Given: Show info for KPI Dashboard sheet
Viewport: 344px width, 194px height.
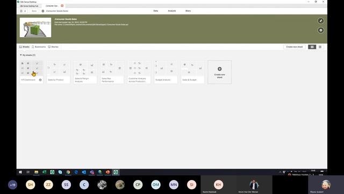Looking at the screenshot, I should click(x=40, y=80).
